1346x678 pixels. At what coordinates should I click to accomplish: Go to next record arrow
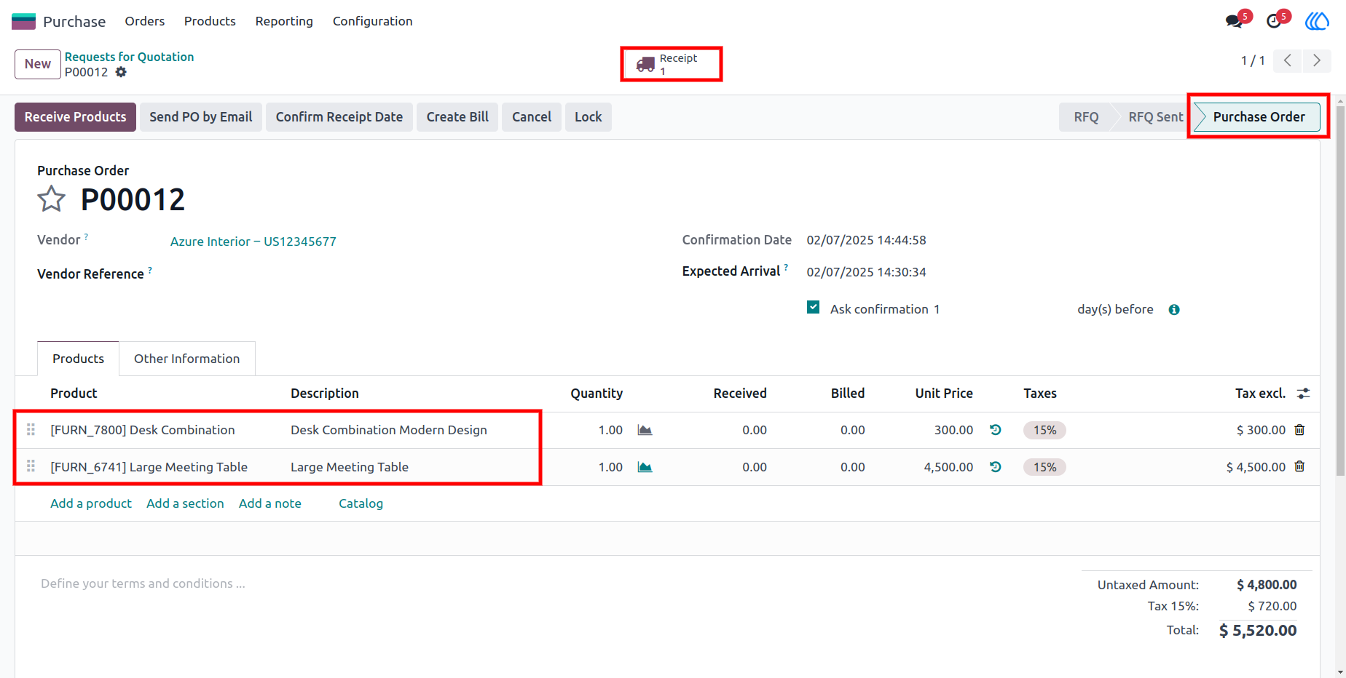pos(1317,61)
